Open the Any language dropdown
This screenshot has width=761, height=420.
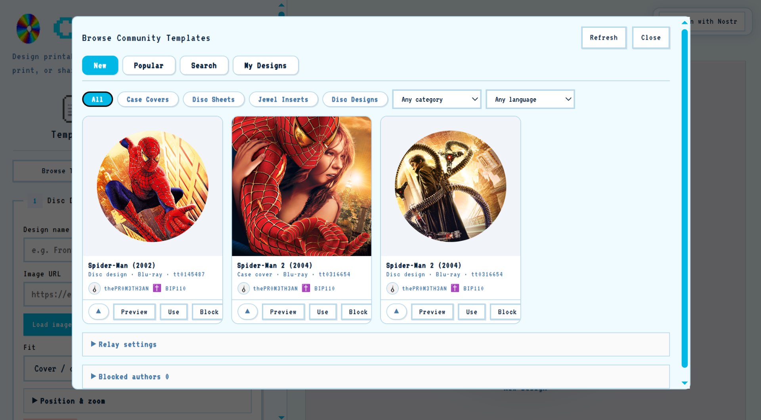(530, 99)
